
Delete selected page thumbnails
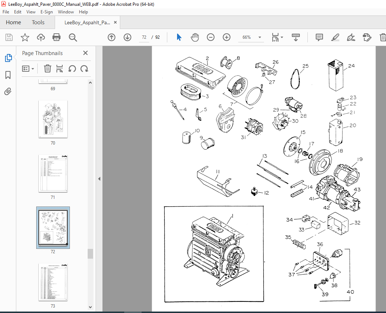(x=47, y=69)
